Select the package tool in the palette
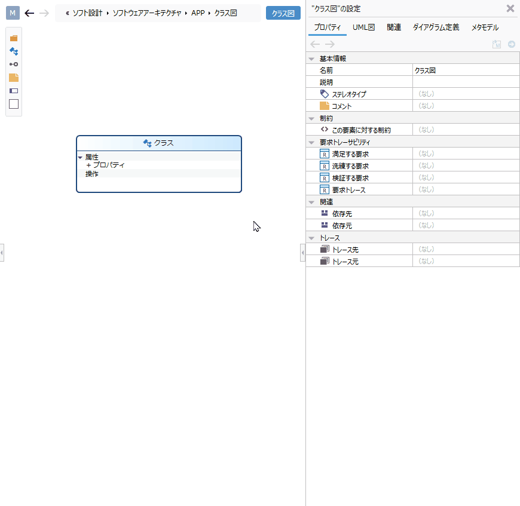This screenshot has width=520, height=506. pos(14,38)
